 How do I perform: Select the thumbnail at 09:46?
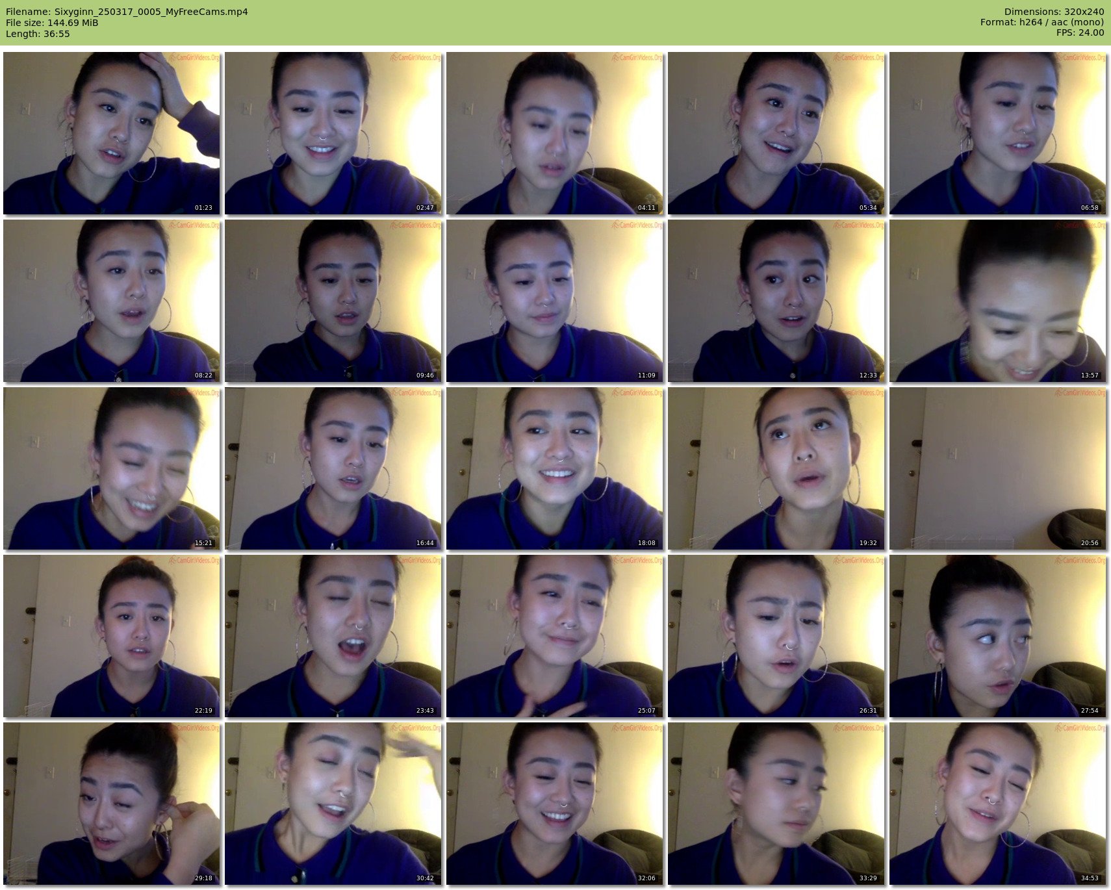[x=333, y=301]
